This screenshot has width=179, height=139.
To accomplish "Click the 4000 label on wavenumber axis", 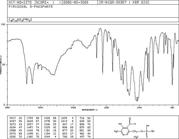I will pos(7,108).
